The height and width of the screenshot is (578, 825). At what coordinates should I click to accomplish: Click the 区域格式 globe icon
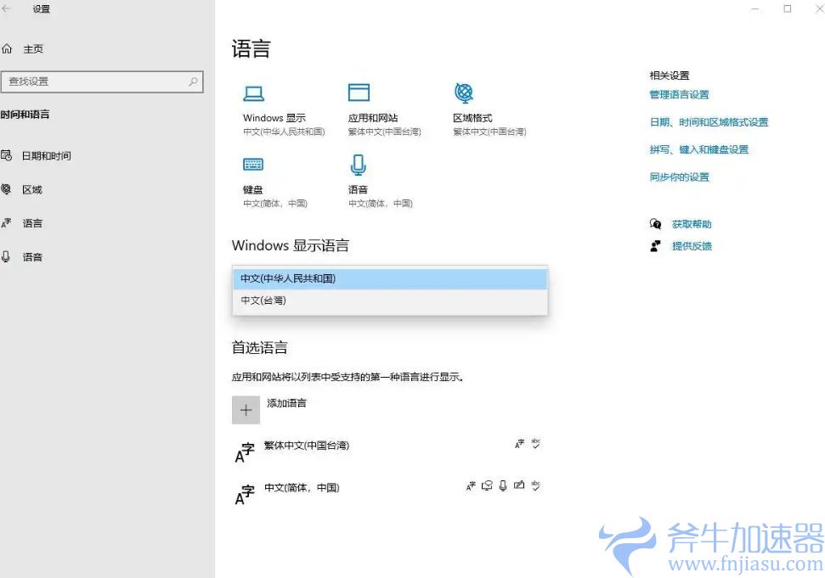tap(464, 93)
